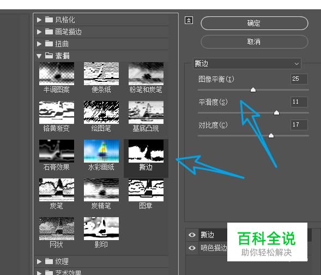Select the 基底凸现 filter thumbnail
Viewport: 321px width, 275px height.
[146, 112]
